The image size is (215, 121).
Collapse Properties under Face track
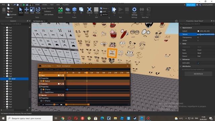(40, 78)
